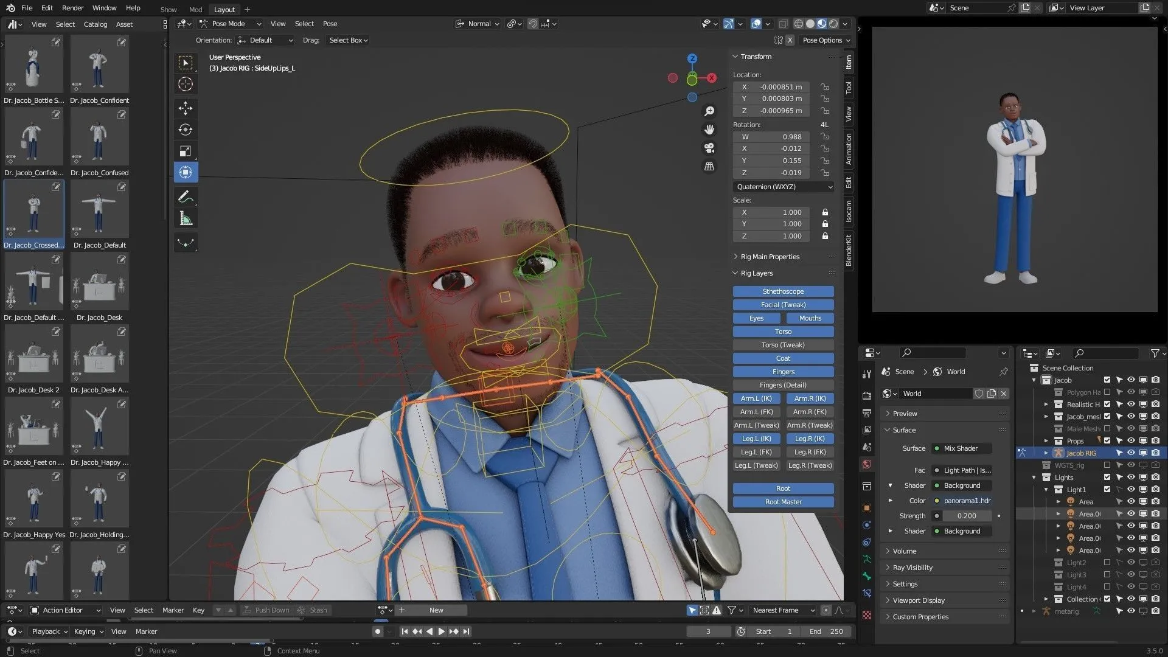Uncheck the WGTS_rig collection checkbox
The width and height of the screenshot is (1168, 657).
coord(1107,465)
